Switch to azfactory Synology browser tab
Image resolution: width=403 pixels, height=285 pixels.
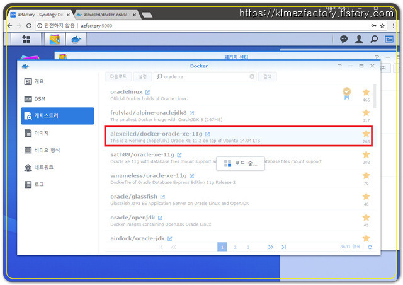pos(40,15)
